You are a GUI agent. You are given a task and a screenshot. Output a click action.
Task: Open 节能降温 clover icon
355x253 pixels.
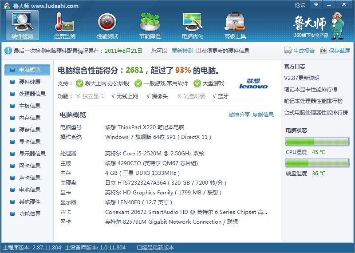(x=150, y=25)
